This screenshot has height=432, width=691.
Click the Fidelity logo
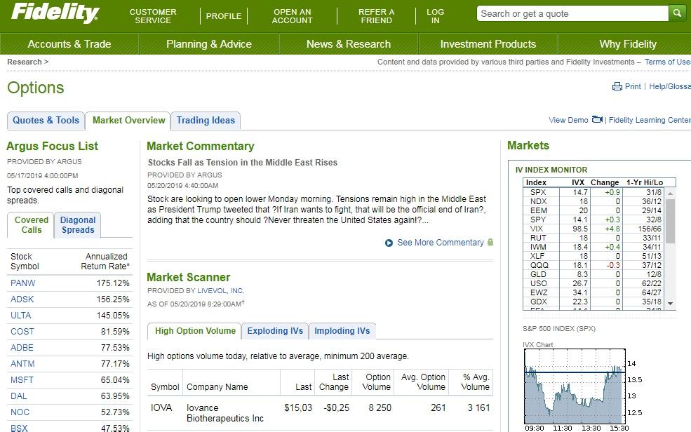(55, 13)
